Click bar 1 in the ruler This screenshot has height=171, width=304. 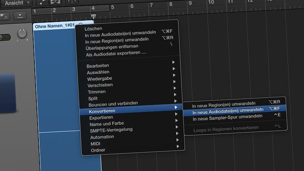(34, 11)
